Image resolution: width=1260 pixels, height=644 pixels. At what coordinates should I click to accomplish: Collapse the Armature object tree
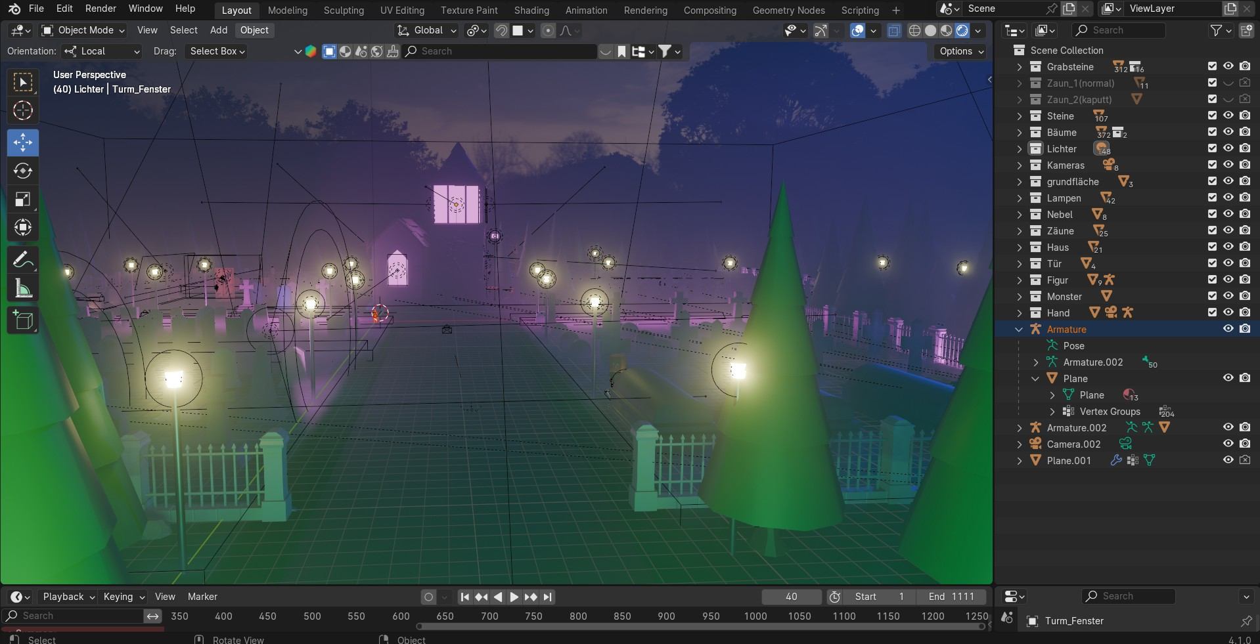point(1020,330)
